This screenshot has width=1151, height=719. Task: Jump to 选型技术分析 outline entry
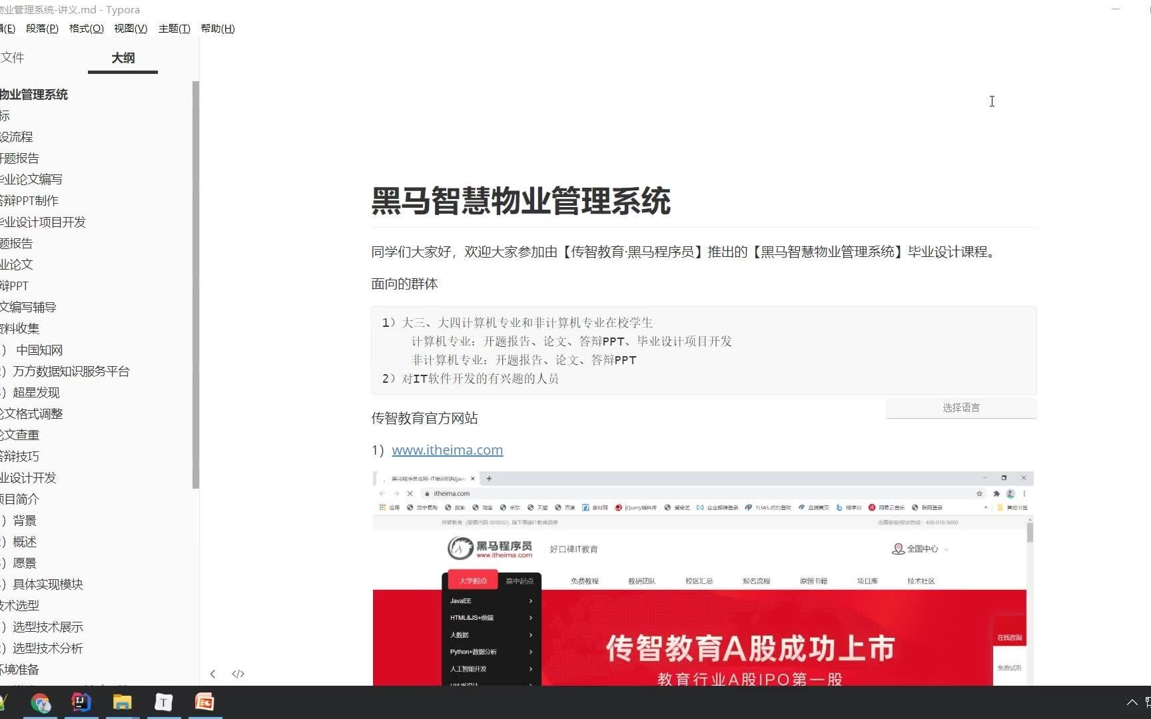tap(47, 648)
